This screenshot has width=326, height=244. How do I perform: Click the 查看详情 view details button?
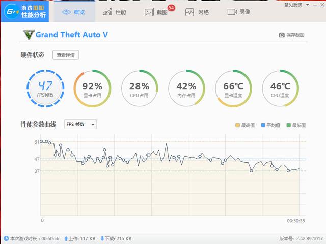(66, 55)
